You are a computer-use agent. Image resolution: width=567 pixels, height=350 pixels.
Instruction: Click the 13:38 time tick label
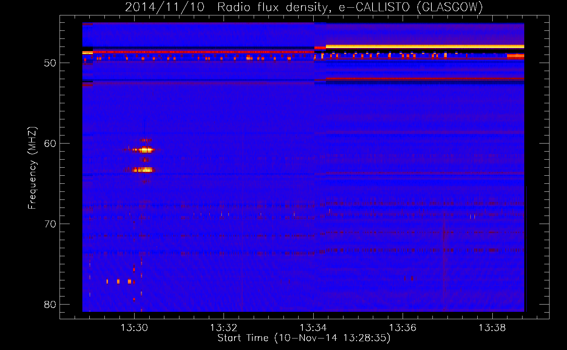[492, 328]
